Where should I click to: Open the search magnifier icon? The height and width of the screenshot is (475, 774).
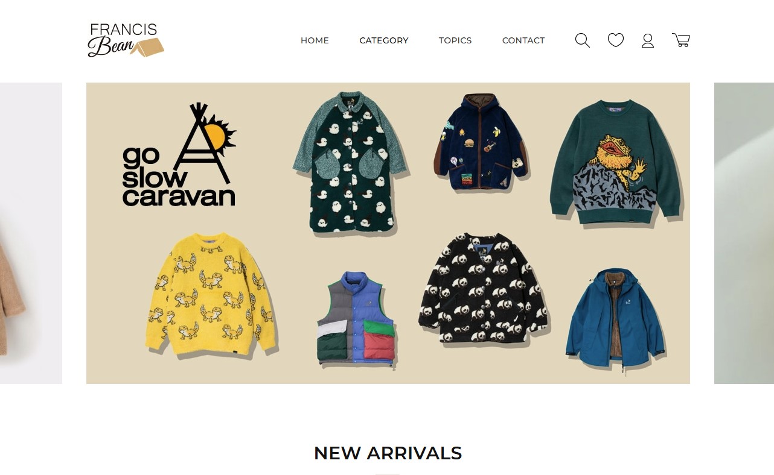click(x=582, y=40)
